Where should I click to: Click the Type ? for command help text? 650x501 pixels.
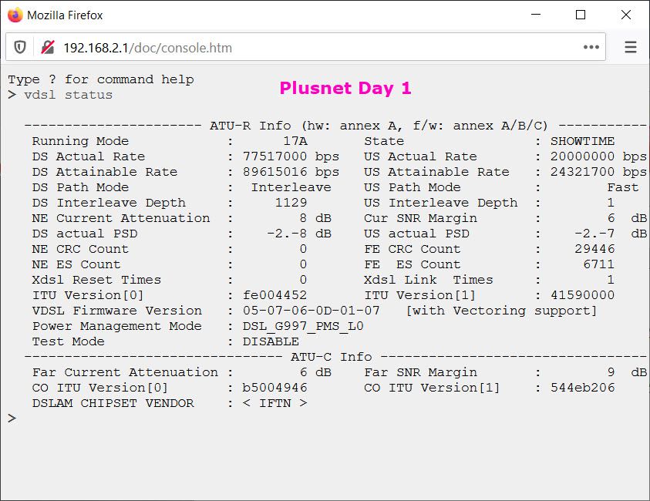click(100, 79)
